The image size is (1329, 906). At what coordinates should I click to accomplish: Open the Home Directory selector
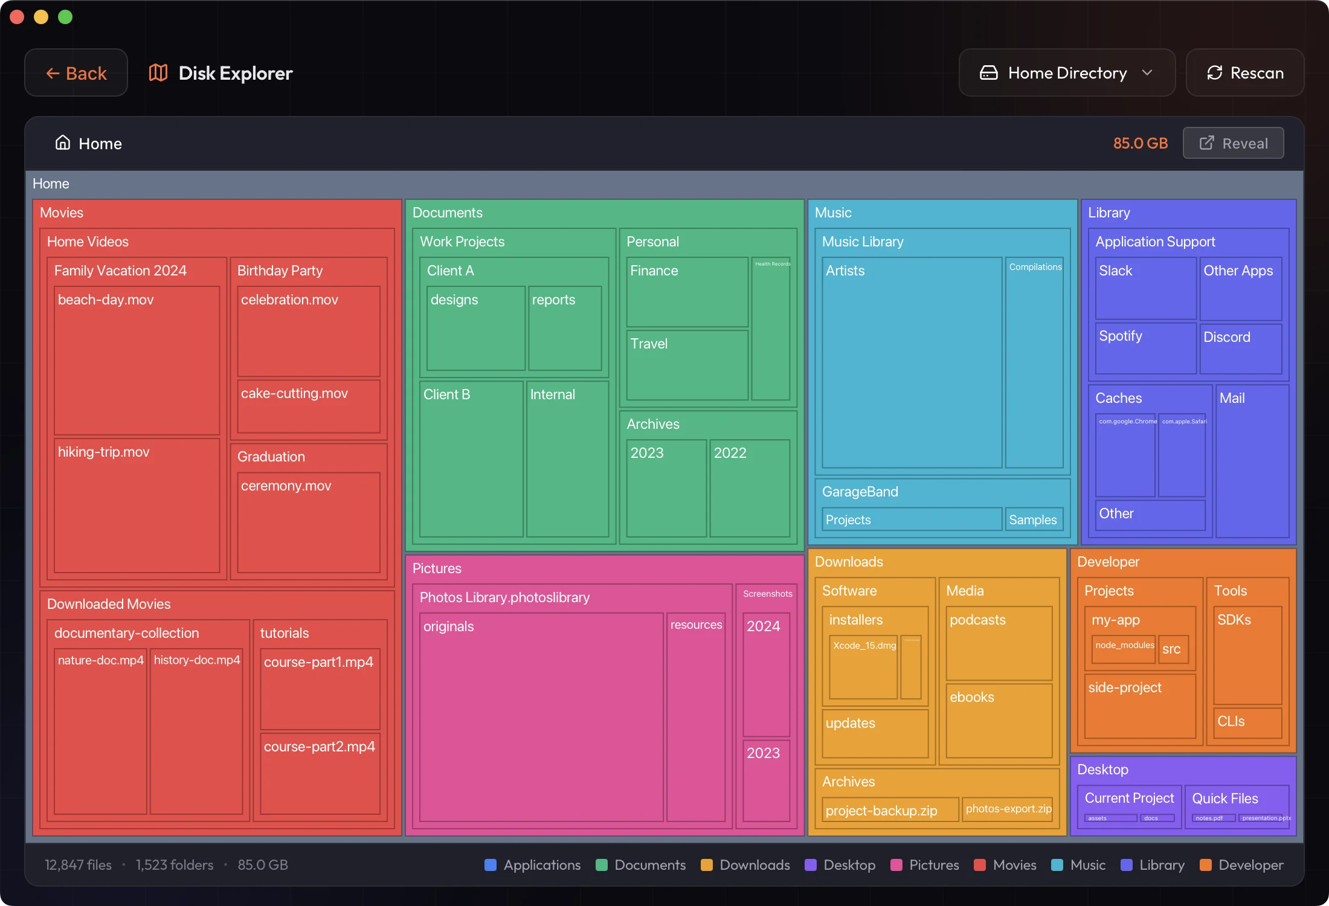[x=1066, y=72]
